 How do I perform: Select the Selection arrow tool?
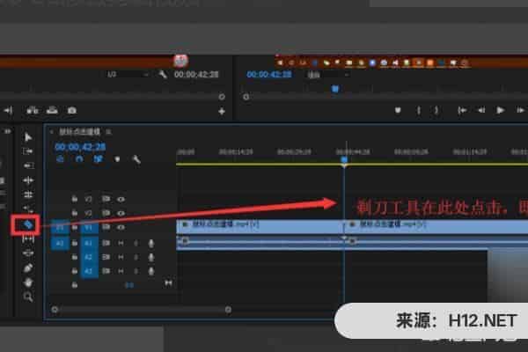(28, 137)
